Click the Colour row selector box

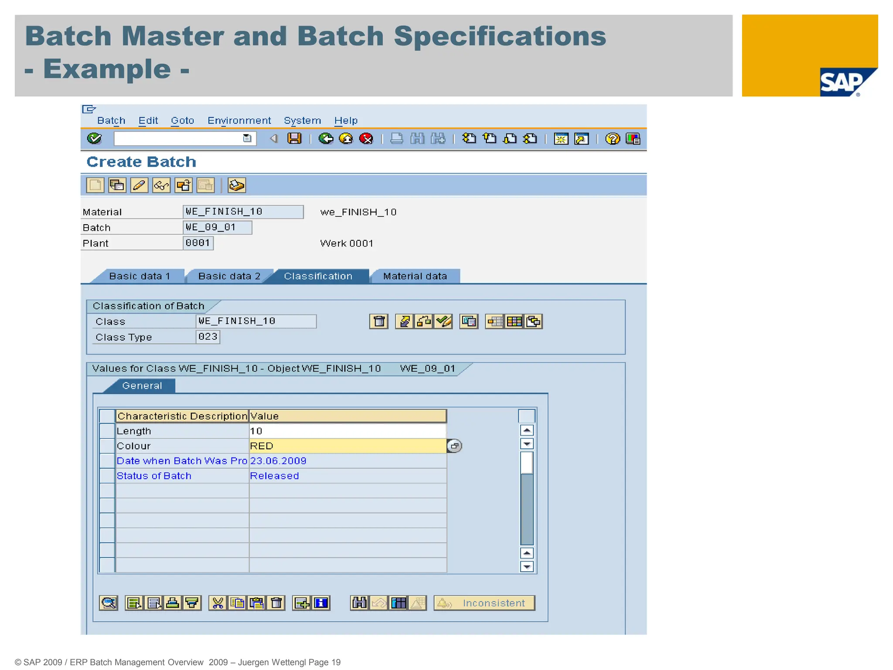107,446
